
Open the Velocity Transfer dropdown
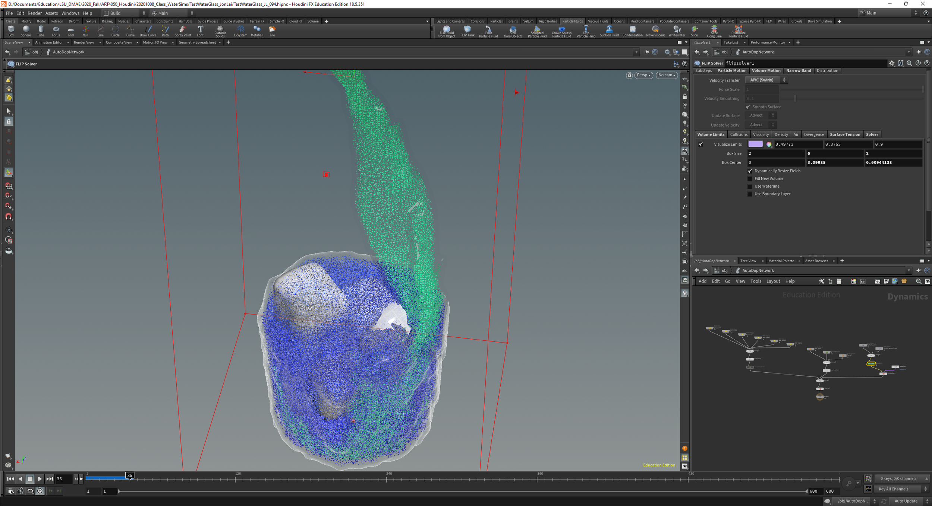click(766, 80)
